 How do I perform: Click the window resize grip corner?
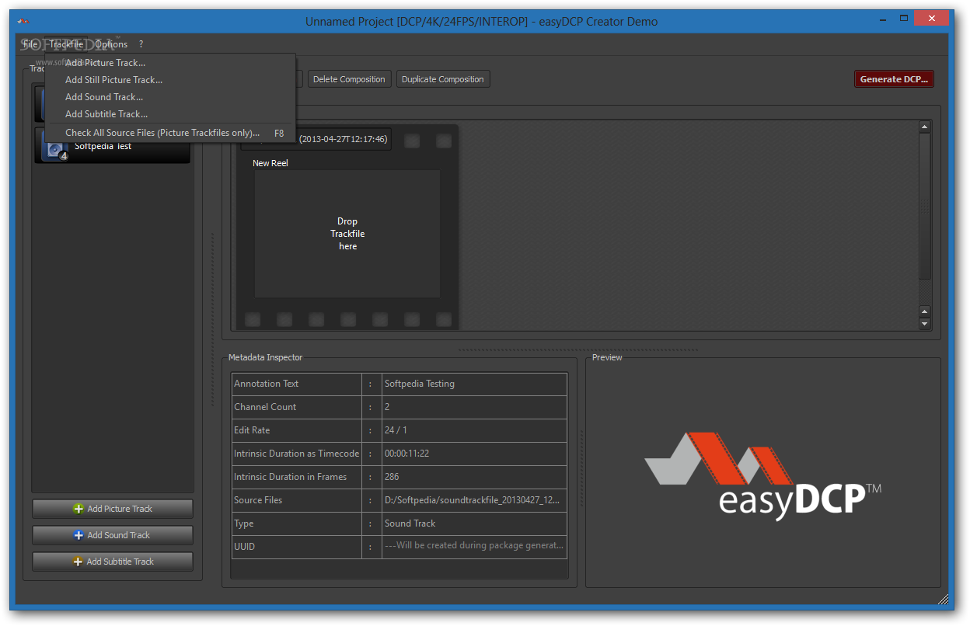[945, 600]
